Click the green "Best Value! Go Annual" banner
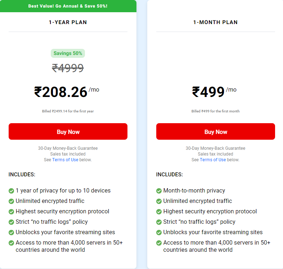283x269 pixels. coord(68,6)
